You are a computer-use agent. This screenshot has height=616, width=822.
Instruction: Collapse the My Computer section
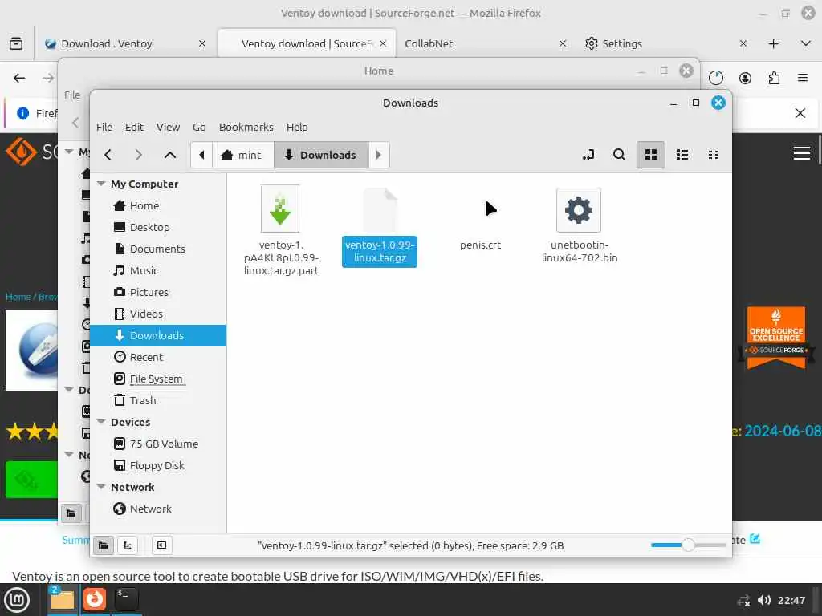pos(101,184)
